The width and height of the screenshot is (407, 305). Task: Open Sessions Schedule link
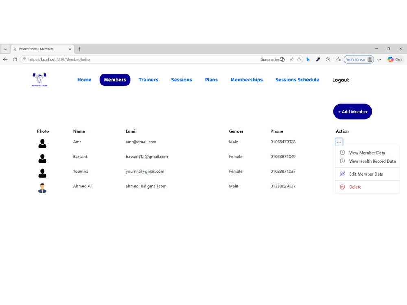pyautogui.click(x=297, y=80)
